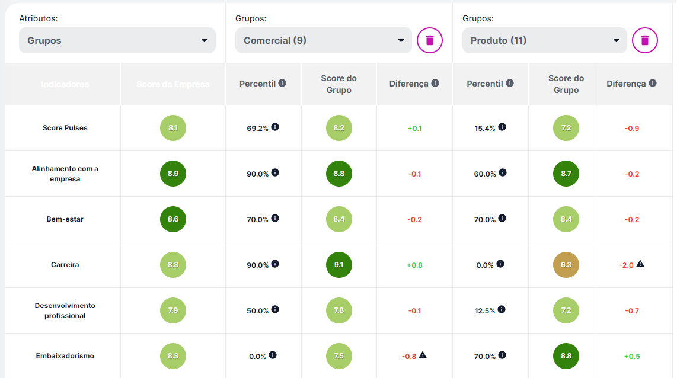The width and height of the screenshot is (677, 378).
Task: Open the Produto (11) group dropdown
Action: click(544, 40)
